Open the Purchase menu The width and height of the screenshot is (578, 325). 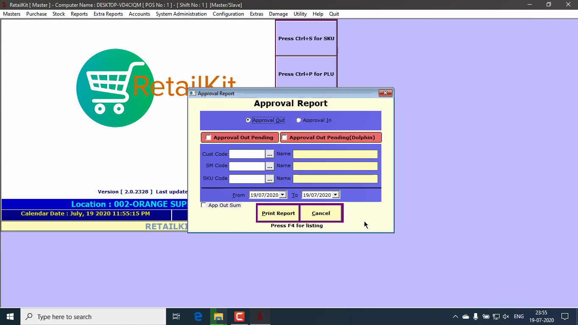[36, 14]
